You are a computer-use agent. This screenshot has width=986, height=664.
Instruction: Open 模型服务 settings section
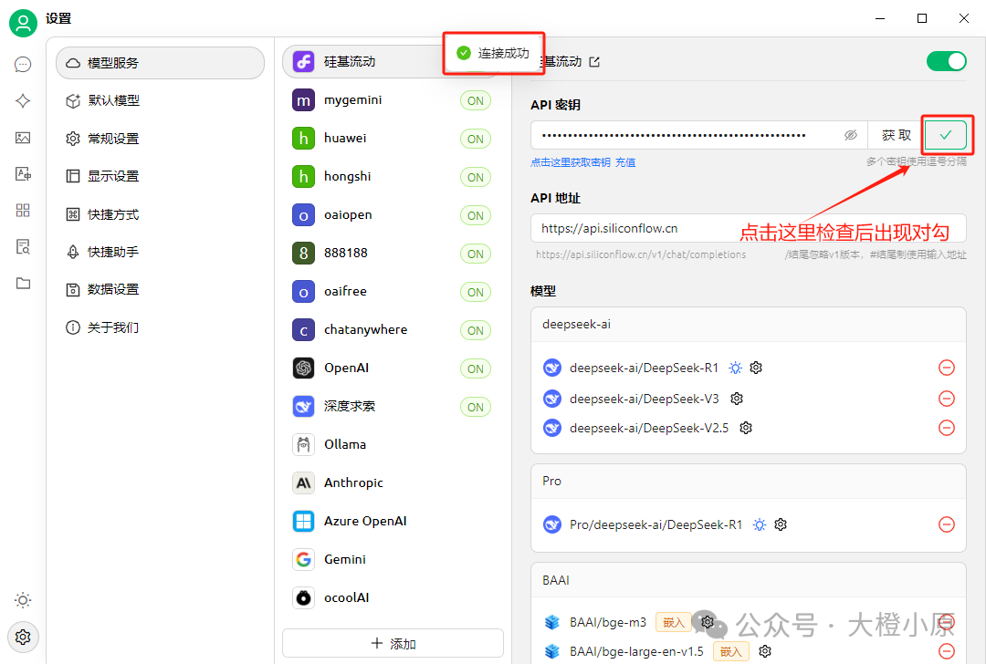pos(161,63)
